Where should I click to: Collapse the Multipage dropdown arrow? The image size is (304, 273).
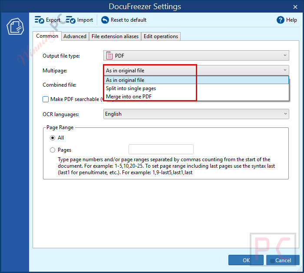pos(285,70)
